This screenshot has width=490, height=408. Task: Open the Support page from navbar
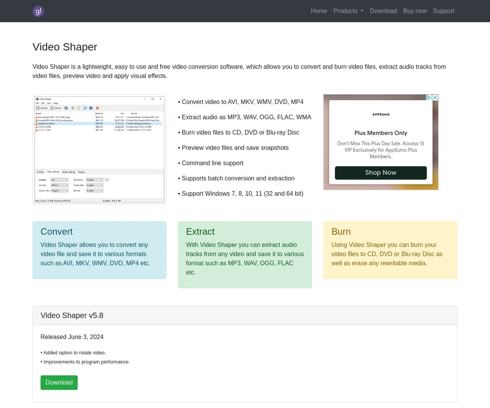[x=443, y=11]
